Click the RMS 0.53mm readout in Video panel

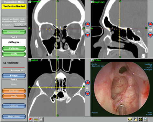point(149,114)
